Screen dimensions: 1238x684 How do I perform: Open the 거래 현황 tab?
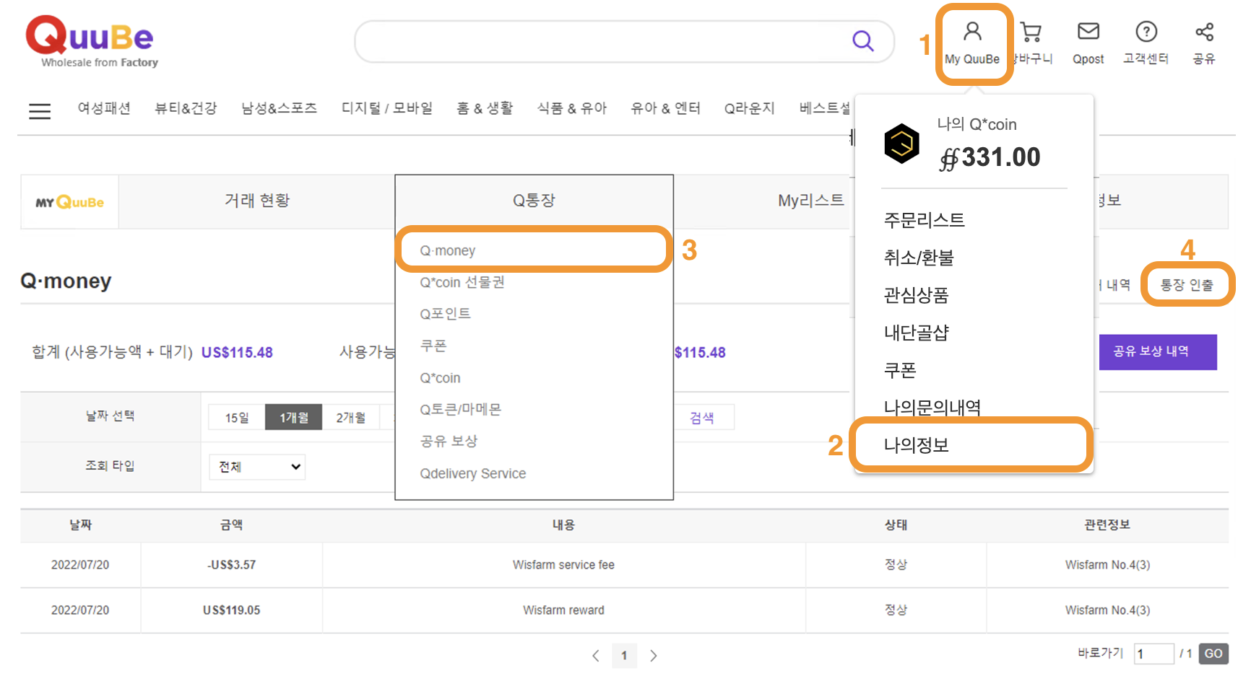(257, 201)
